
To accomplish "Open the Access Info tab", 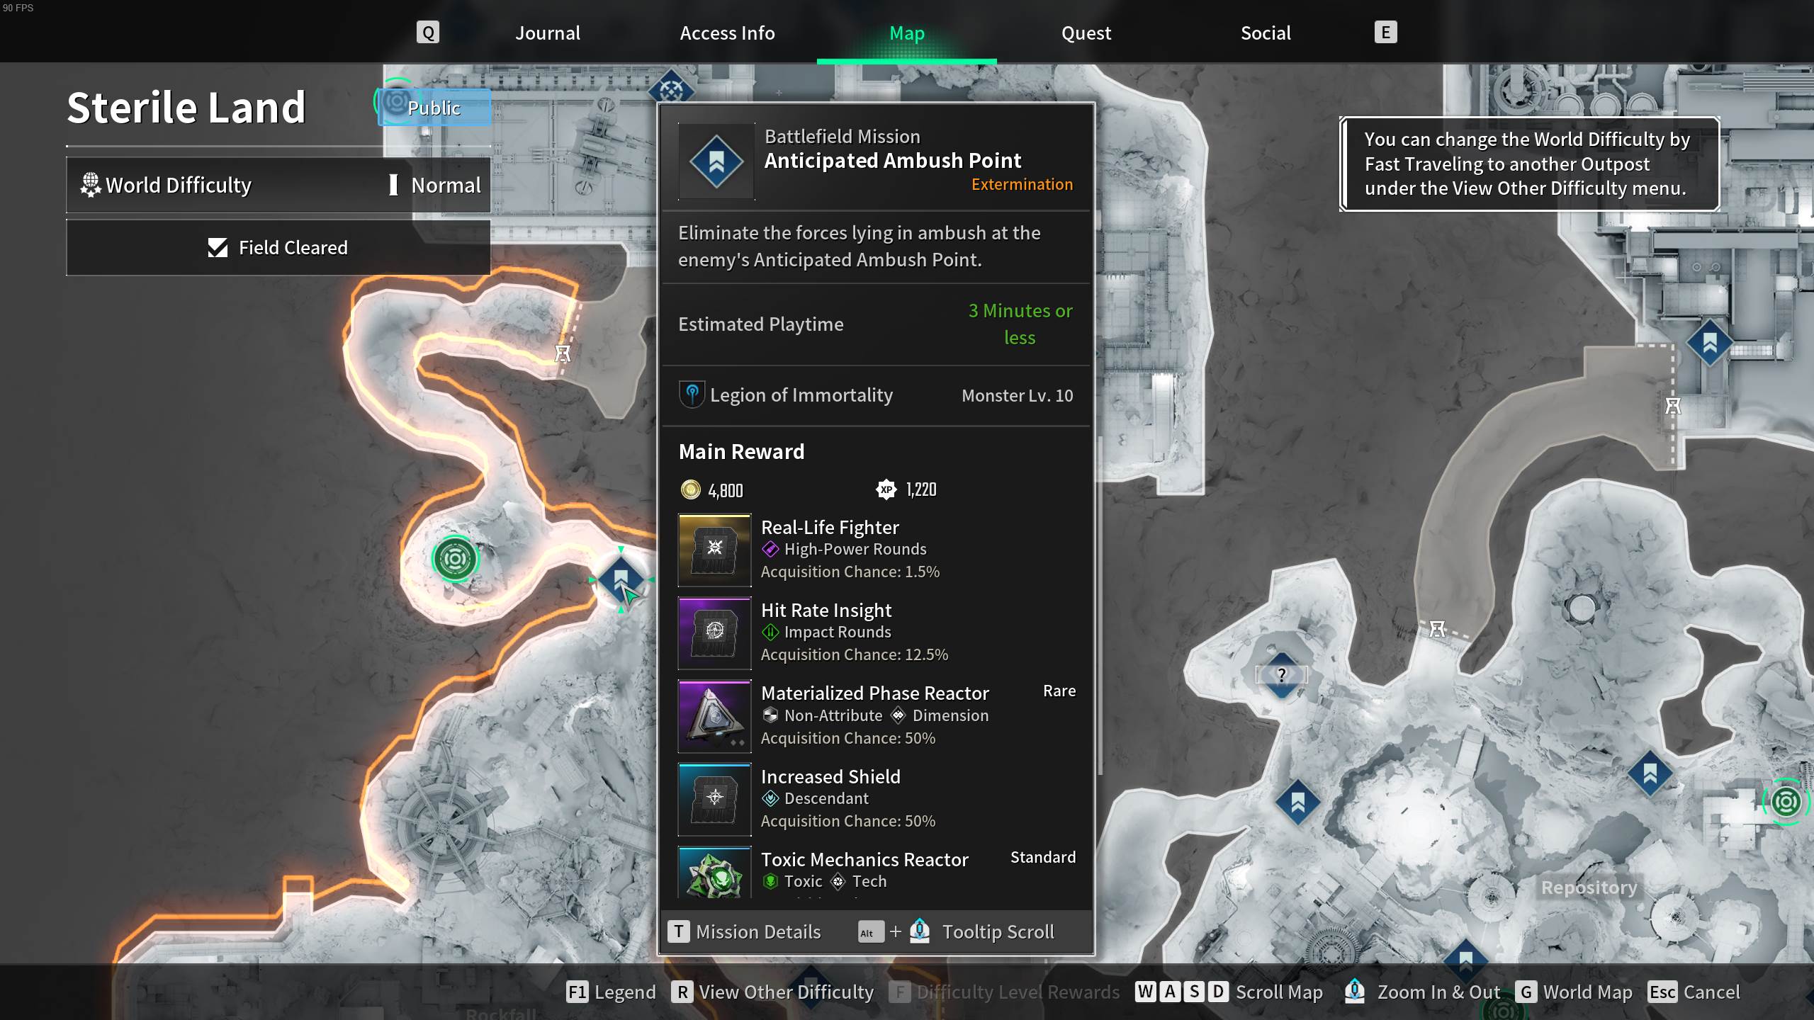I will [x=727, y=33].
